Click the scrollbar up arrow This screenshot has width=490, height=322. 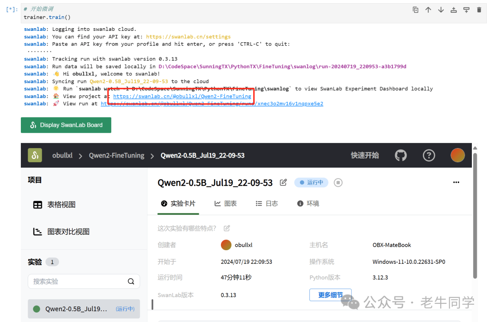click(475, 148)
